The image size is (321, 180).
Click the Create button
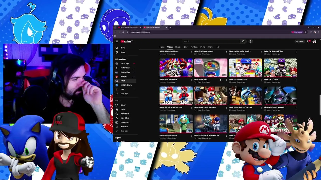click(300, 41)
